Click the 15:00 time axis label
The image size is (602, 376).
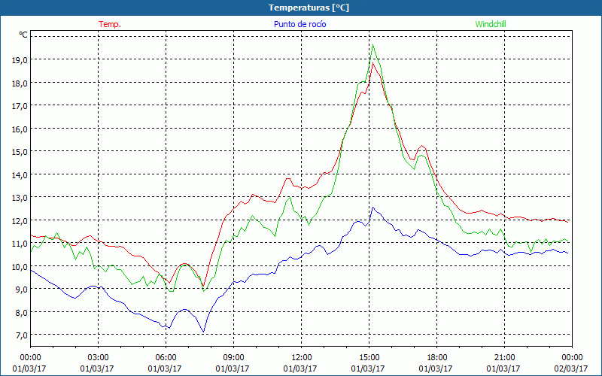click(369, 358)
